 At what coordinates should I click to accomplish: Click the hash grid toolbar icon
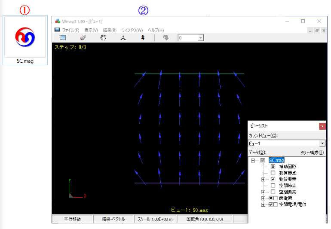pos(143,38)
